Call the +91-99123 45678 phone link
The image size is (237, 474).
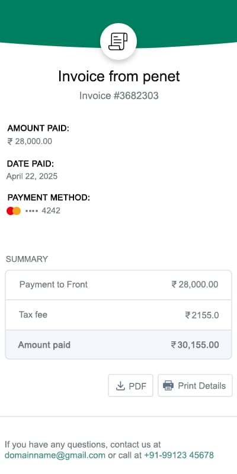click(x=179, y=455)
